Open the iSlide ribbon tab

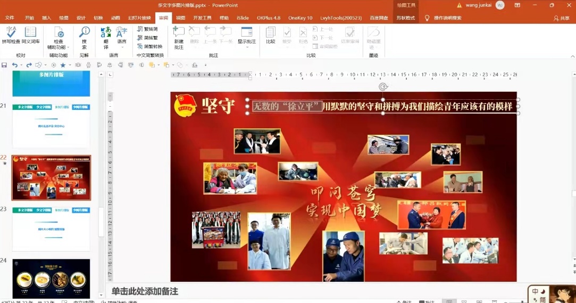point(243,18)
